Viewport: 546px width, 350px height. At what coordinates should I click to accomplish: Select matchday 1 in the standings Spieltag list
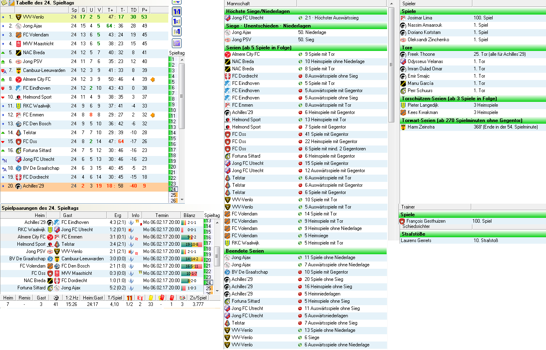pyautogui.click(x=173, y=59)
